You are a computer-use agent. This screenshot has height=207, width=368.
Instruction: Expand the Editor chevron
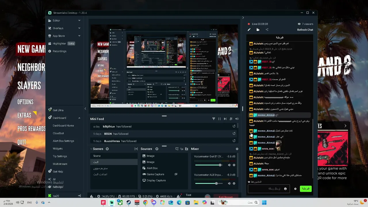[x=79, y=20]
